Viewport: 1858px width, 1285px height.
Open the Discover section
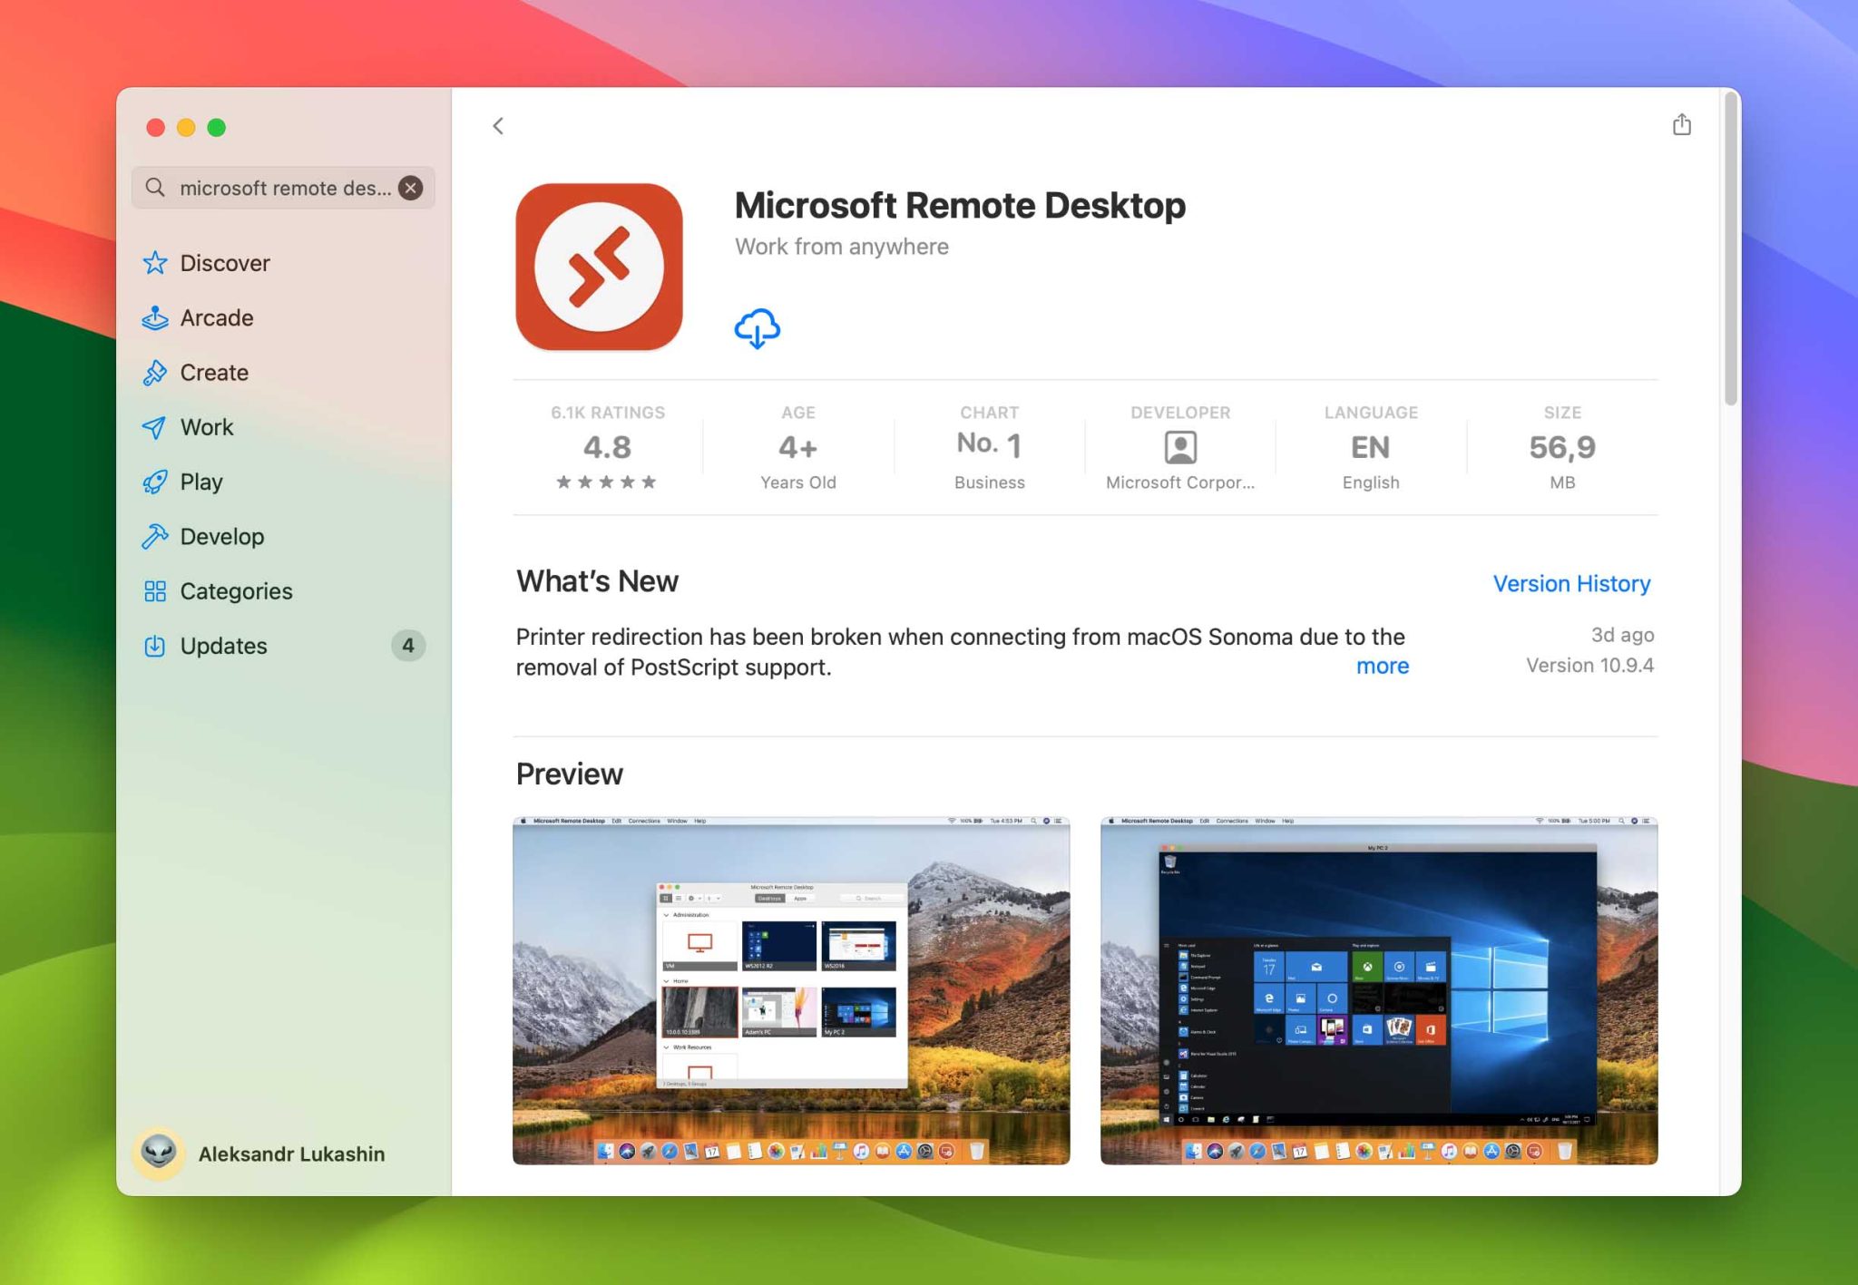224,263
